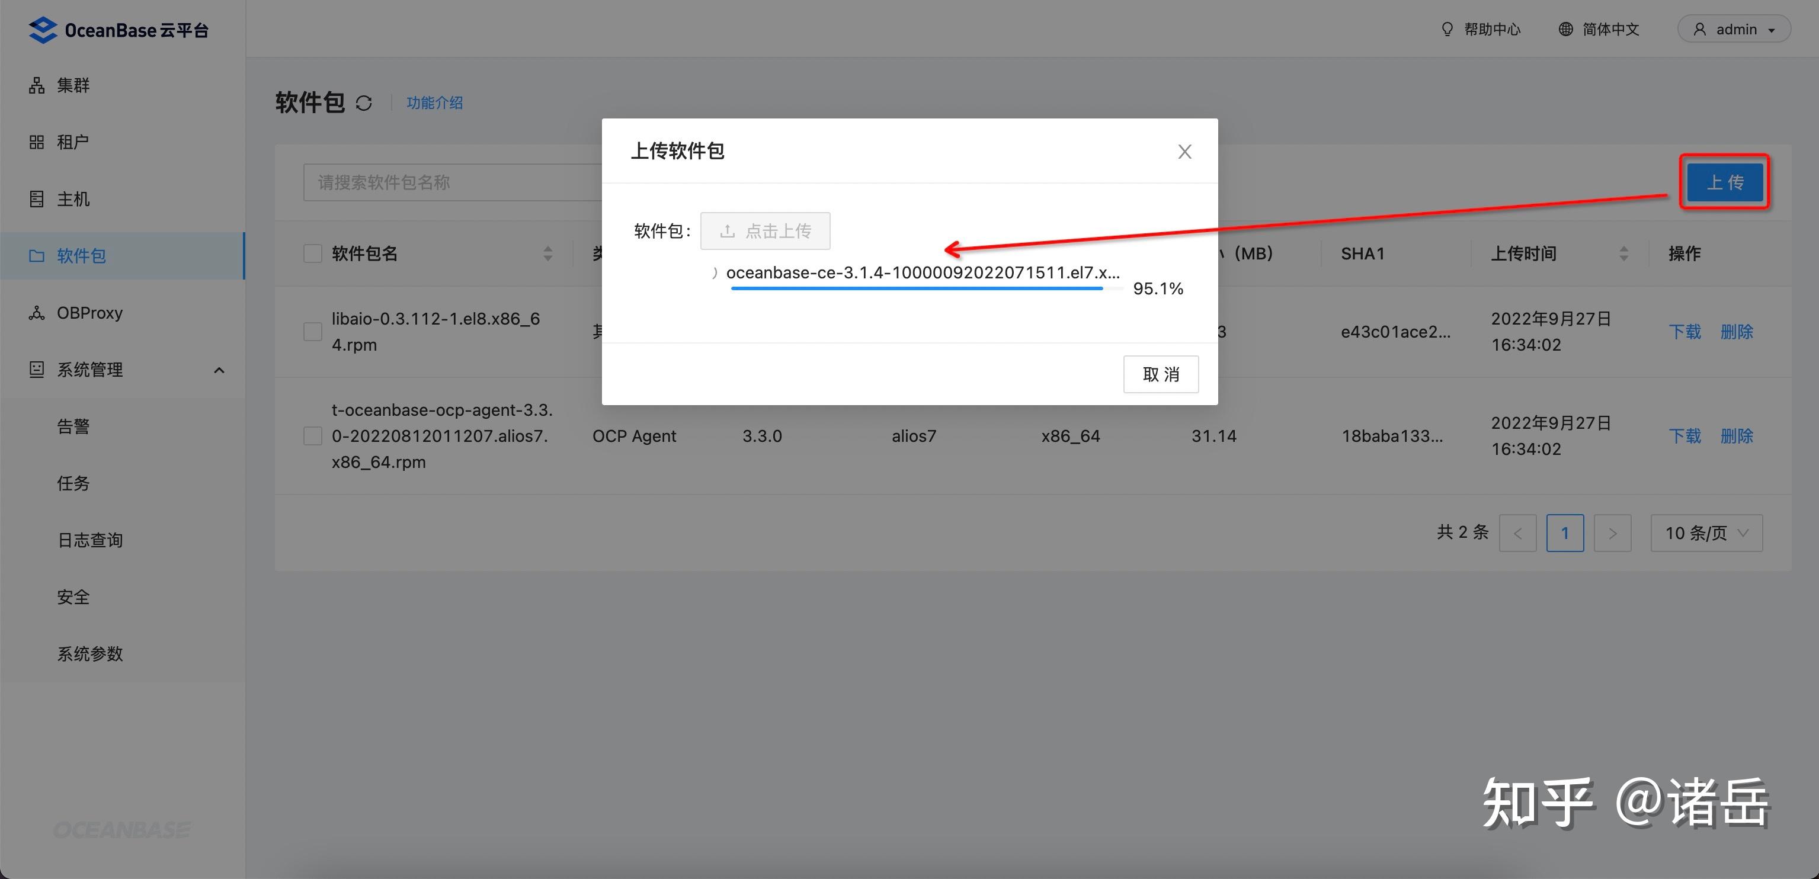This screenshot has width=1819, height=879.
Task: Check the t-oceanbase-ocp-agent package checkbox
Action: 312,435
